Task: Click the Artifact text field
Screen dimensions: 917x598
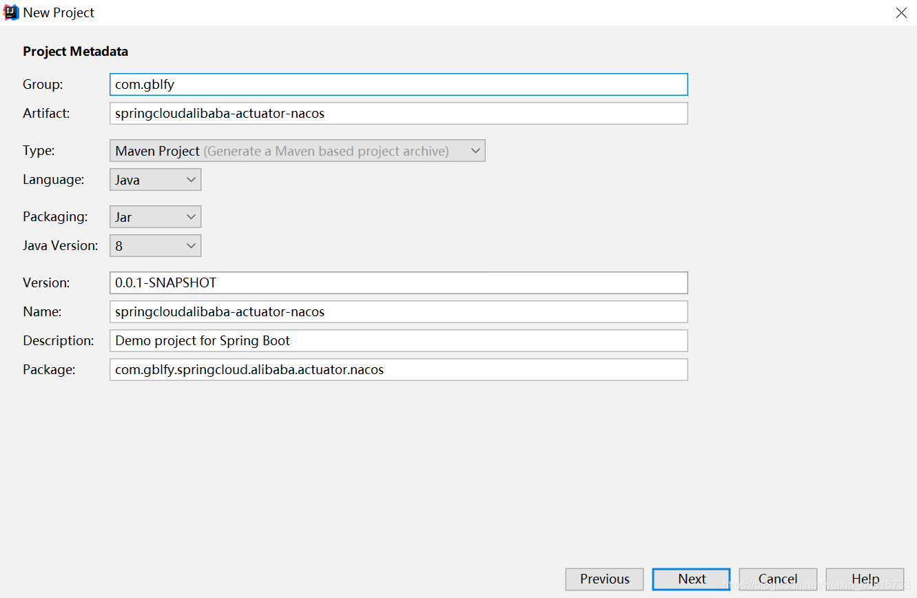Action: pyautogui.click(x=398, y=113)
